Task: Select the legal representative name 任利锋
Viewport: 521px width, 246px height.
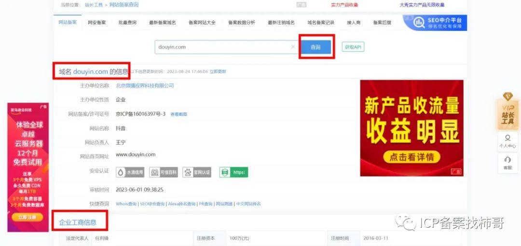Action: (x=102, y=238)
